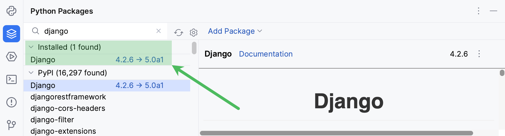Image resolution: width=505 pixels, height=136 pixels.
Task: Collapse the PyPI results group
Action: pos(31,73)
